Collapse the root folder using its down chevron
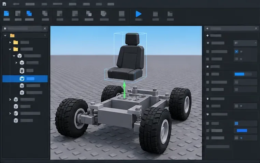 tap(5, 35)
